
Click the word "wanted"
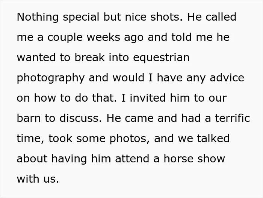point(36,57)
